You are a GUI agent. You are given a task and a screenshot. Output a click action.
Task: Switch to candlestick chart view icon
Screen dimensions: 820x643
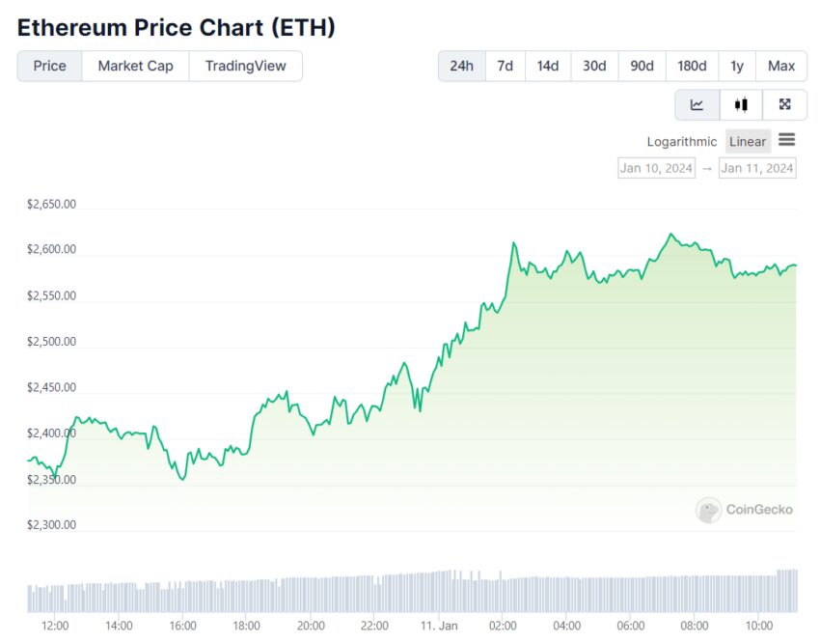[x=741, y=105]
